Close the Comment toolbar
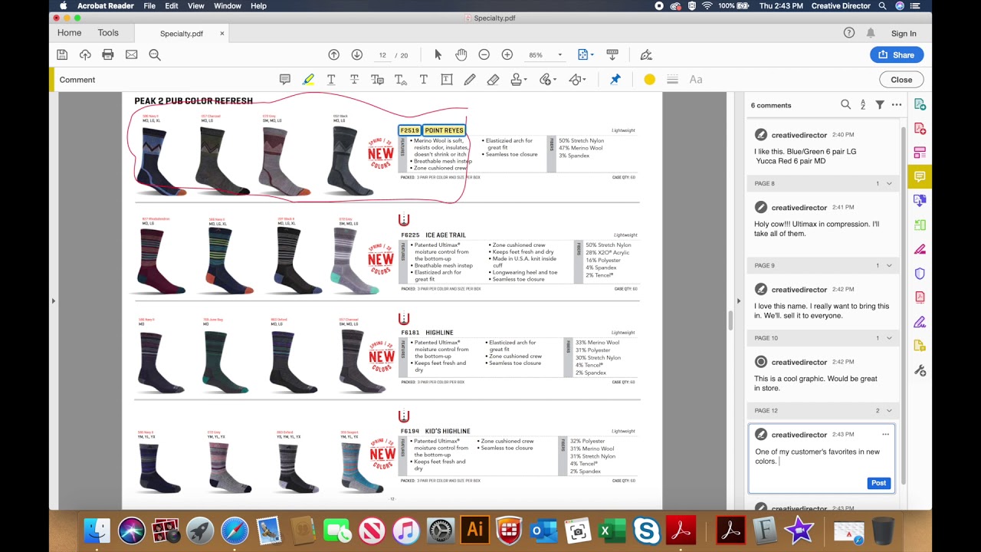 [x=901, y=80]
